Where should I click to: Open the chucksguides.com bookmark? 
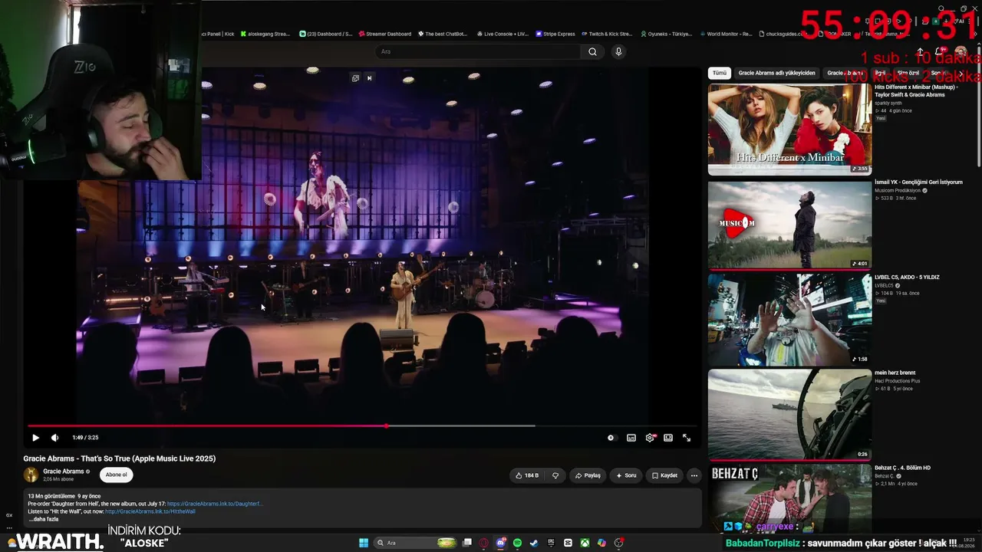click(x=785, y=34)
